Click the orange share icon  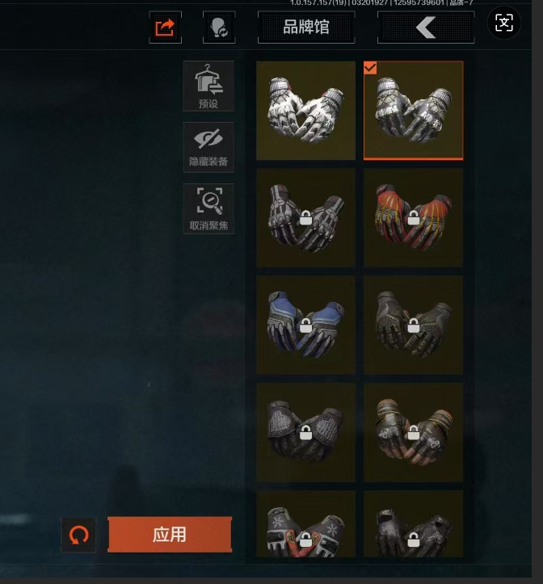[x=165, y=27]
